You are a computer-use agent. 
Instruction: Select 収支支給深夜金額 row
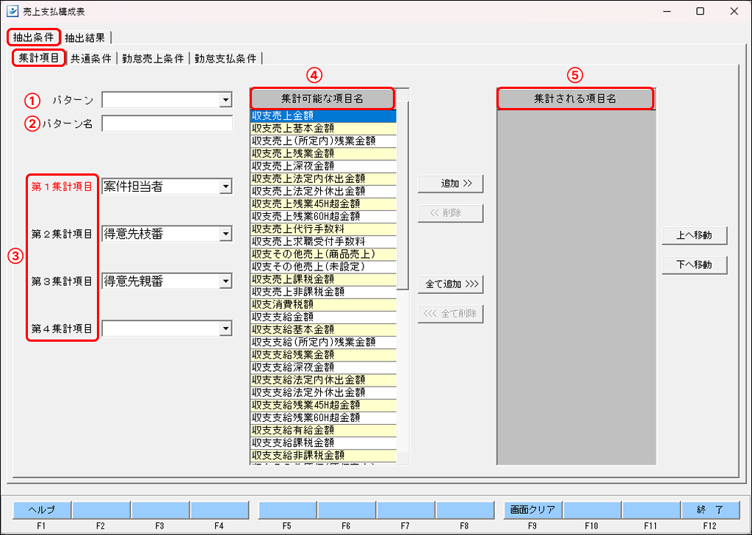(x=323, y=367)
